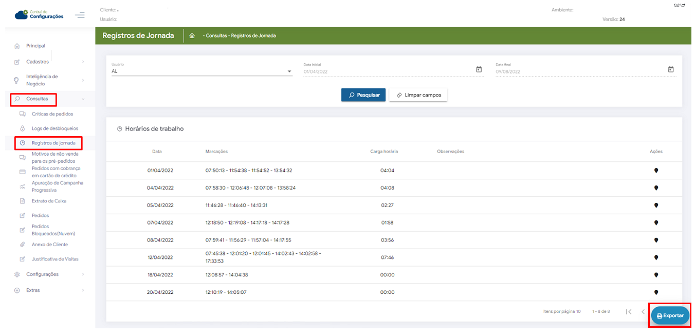The width and height of the screenshot is (695, 336).
Task: Click action pin icon for 20/04/2022 row
Action: (656, 292)
